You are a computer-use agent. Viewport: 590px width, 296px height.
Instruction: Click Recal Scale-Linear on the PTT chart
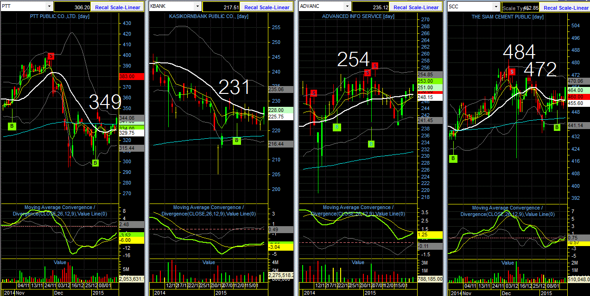(117, 7)
